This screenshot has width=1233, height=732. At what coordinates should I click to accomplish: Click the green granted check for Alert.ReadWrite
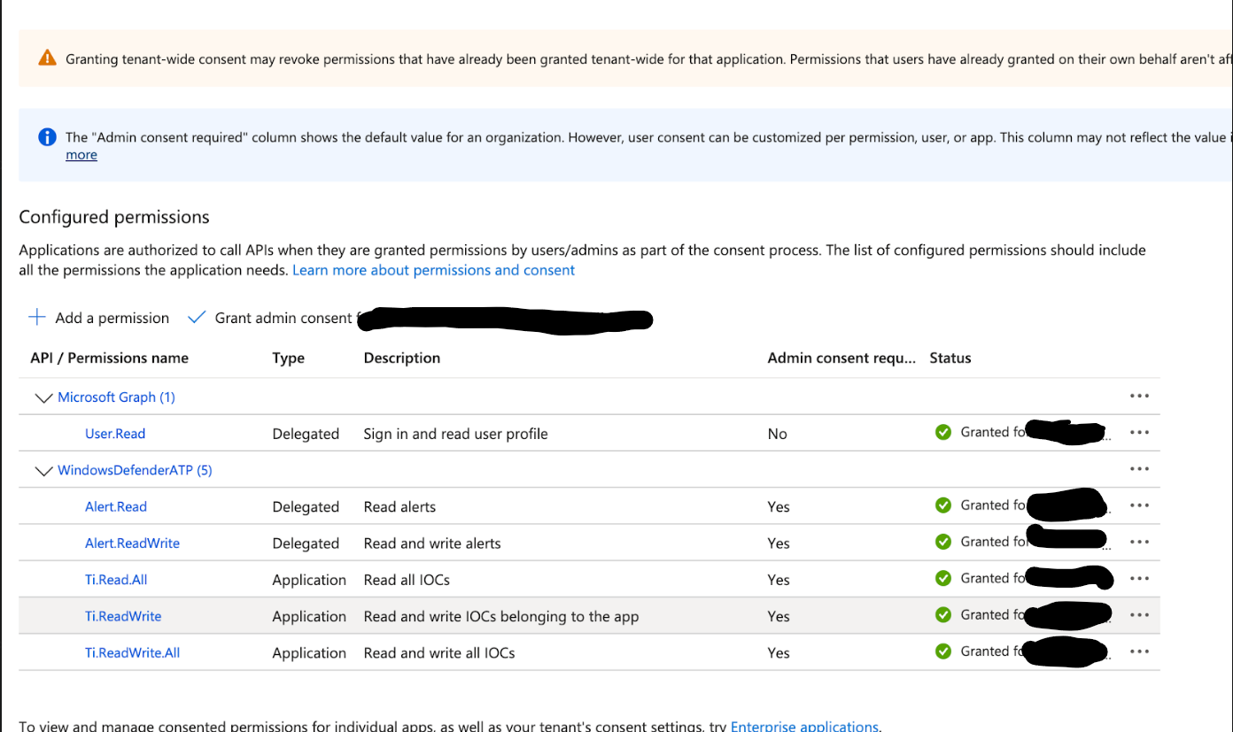pos(943,542)
